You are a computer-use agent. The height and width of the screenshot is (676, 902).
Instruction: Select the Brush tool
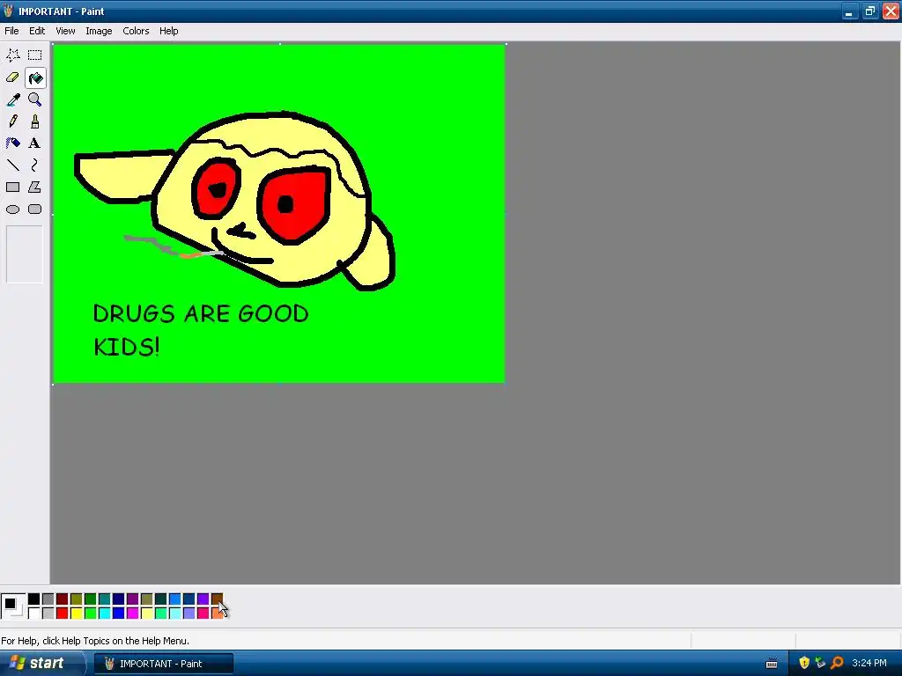(x=35, y=121)
